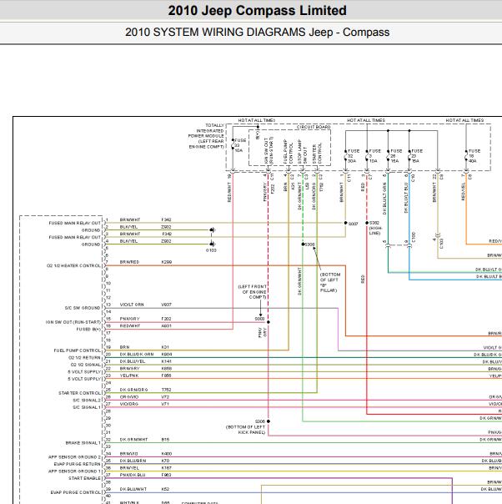Select the FUSE 33 10A symbol
This screenshot has width=502, height=504.
(239, 145)
